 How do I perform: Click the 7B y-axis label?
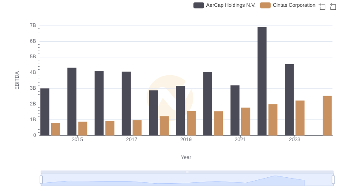click(x=33, y=26)
